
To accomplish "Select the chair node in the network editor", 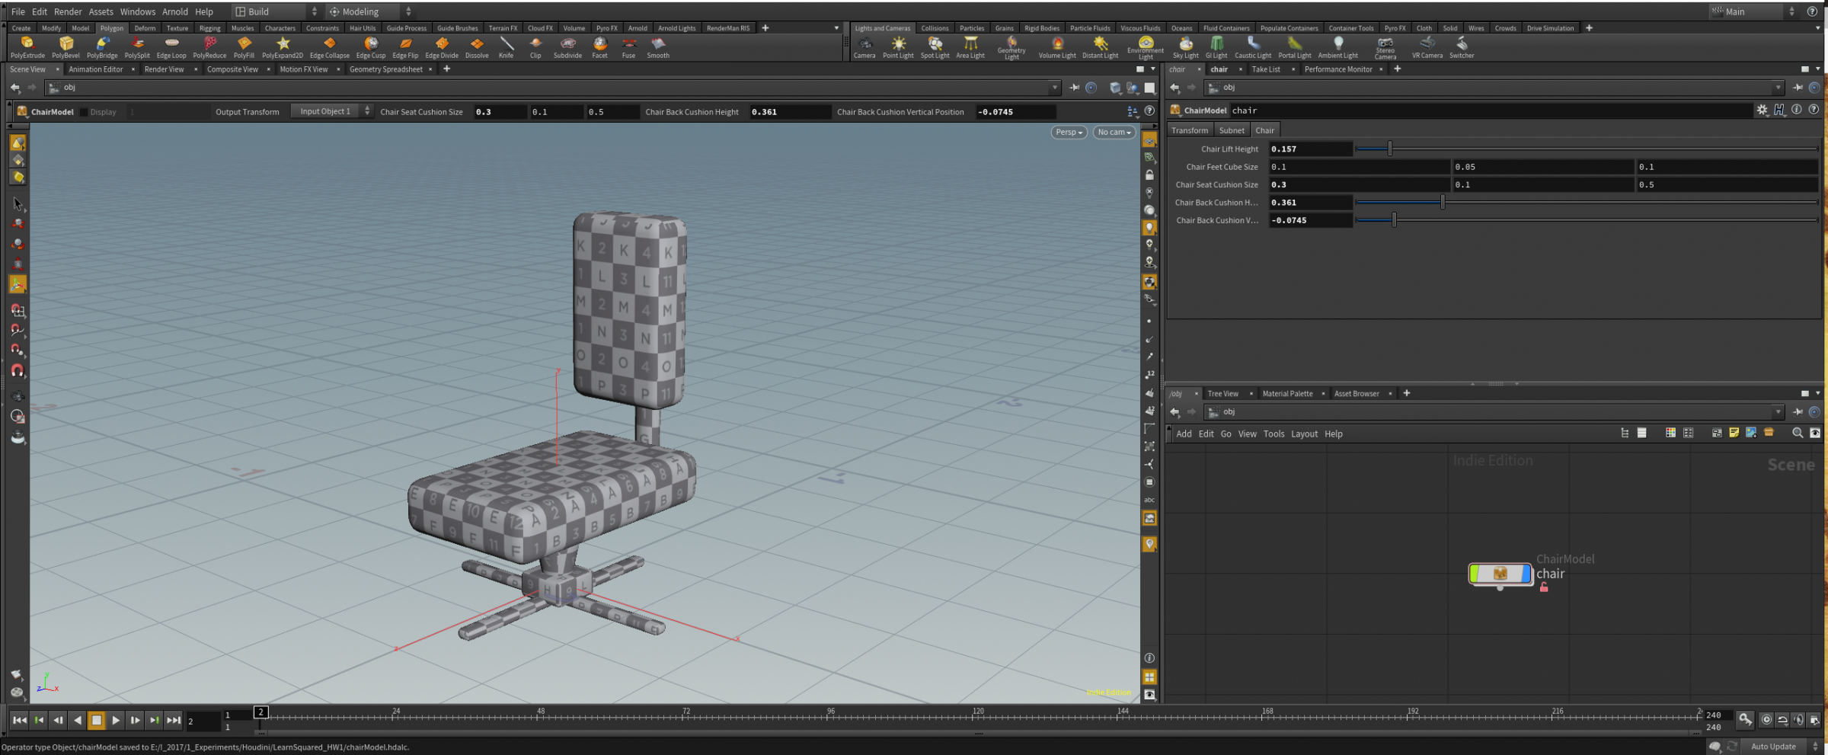I will (x=1500, y=575).
